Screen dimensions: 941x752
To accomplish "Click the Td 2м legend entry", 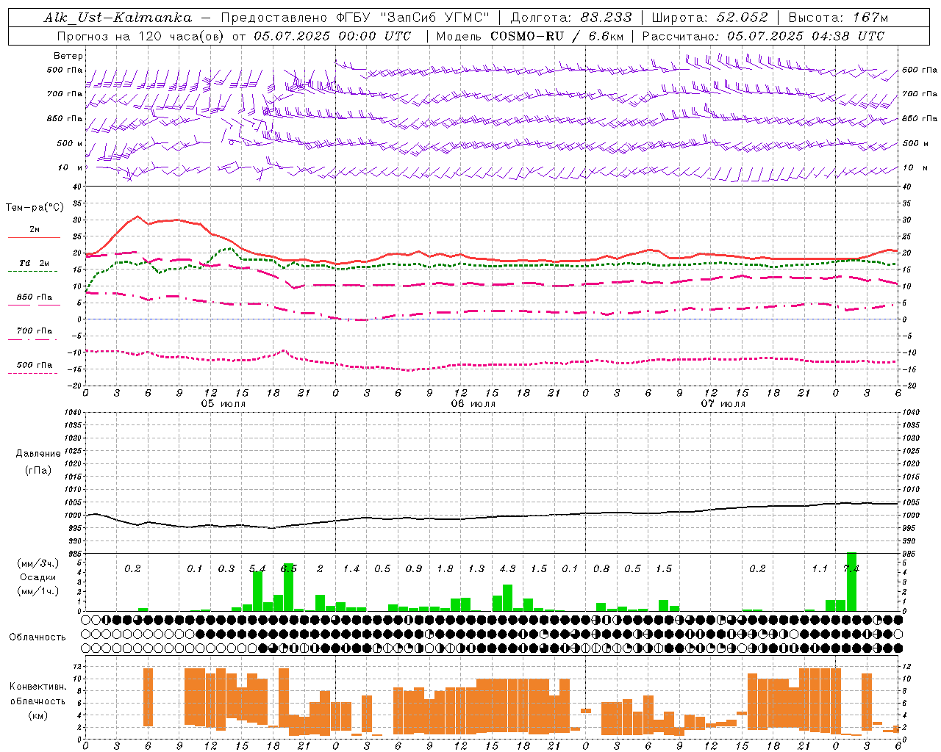I will tap(35, 263).
